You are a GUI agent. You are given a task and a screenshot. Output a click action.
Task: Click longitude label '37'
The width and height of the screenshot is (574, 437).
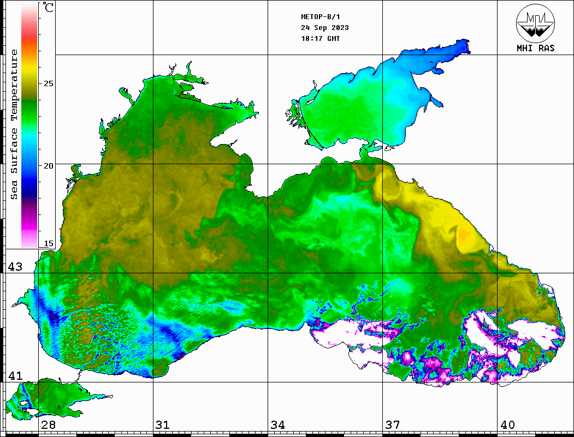(x=393, y=425)
